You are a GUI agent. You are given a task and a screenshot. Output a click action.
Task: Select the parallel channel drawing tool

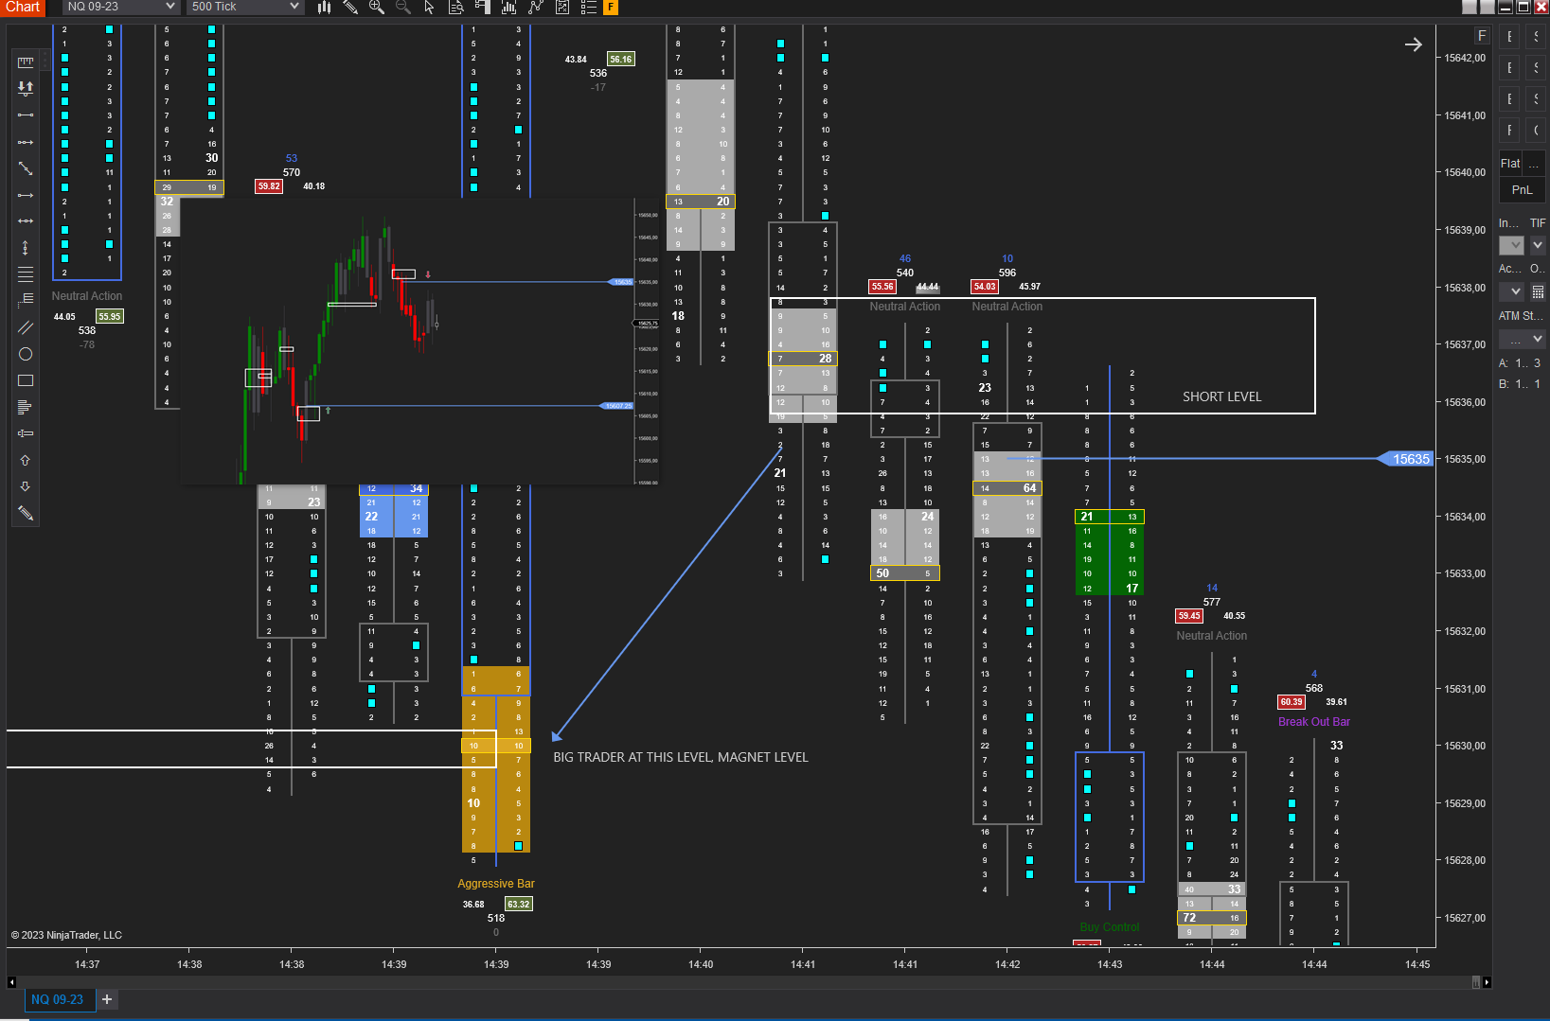(26, 327)
